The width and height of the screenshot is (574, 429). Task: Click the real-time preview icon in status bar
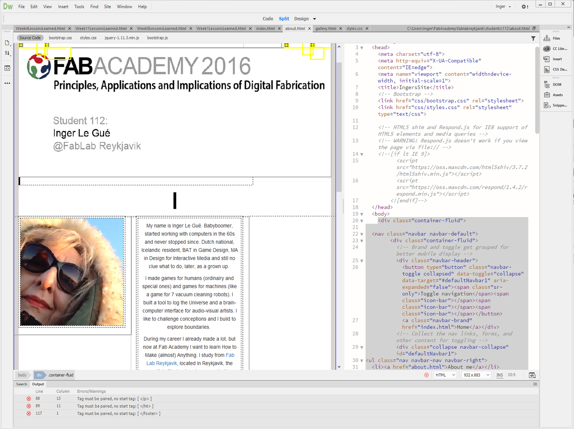click(532, 375)
